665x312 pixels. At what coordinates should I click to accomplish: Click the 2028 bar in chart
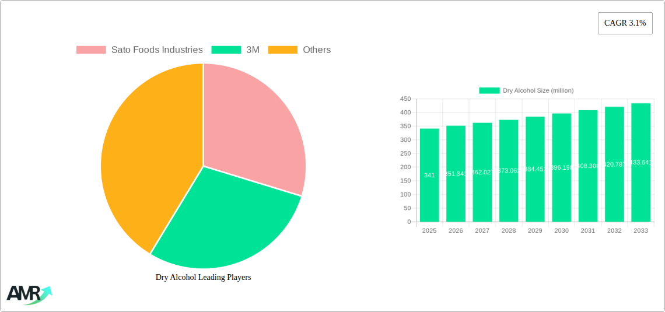509,171
